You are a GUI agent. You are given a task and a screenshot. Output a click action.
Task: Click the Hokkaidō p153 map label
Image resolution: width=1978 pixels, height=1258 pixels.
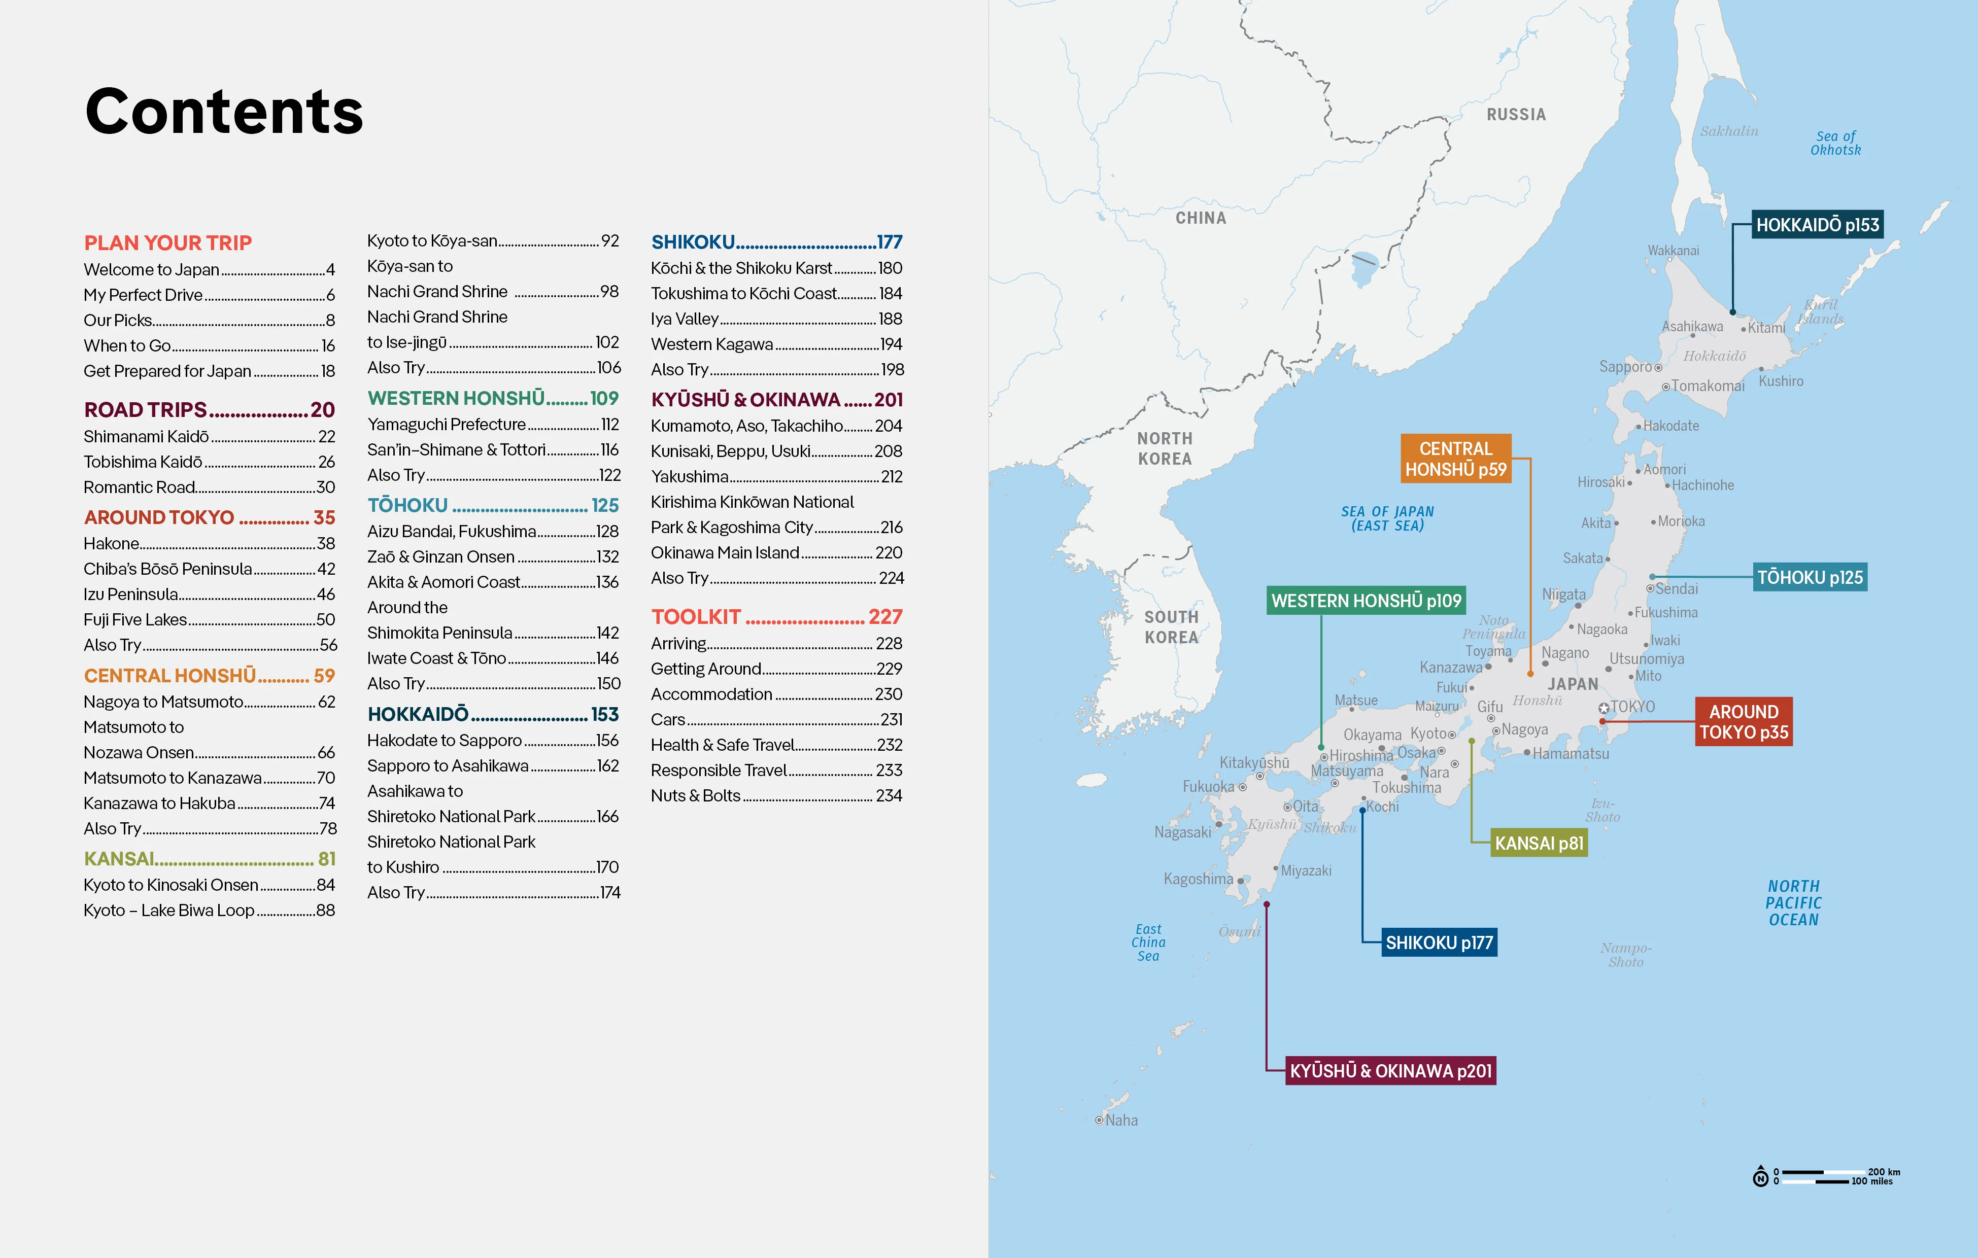pyautogui.click(x=1817, y=225)
